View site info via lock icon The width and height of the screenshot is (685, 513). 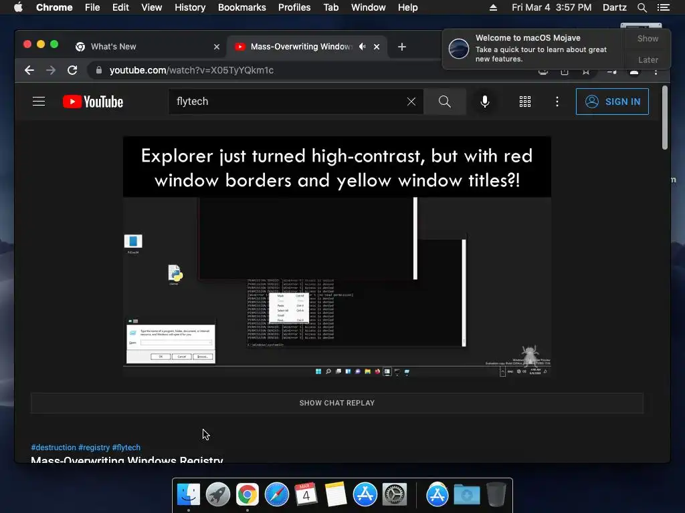[x=99, y=70]
